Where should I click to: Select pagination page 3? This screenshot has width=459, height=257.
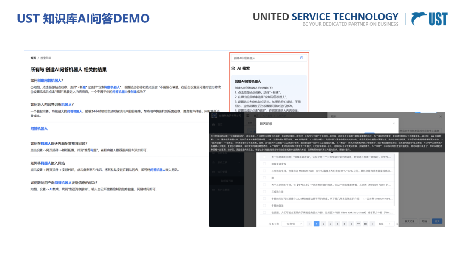331,224
